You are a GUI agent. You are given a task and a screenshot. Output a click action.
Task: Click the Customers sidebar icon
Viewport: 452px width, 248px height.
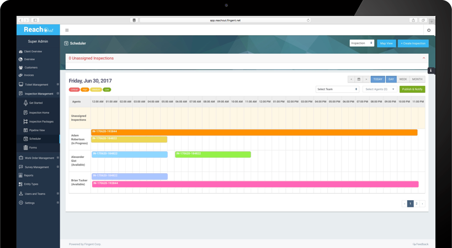click(21, 68)
